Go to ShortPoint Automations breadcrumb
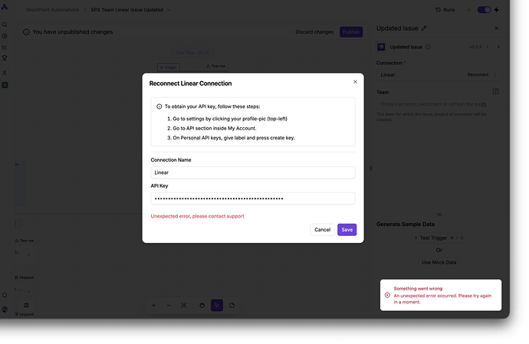This screenshot has width=529, height=344. pos(52,10)
